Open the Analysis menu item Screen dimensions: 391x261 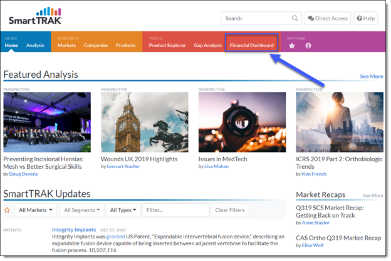click(x=35, y=45)
